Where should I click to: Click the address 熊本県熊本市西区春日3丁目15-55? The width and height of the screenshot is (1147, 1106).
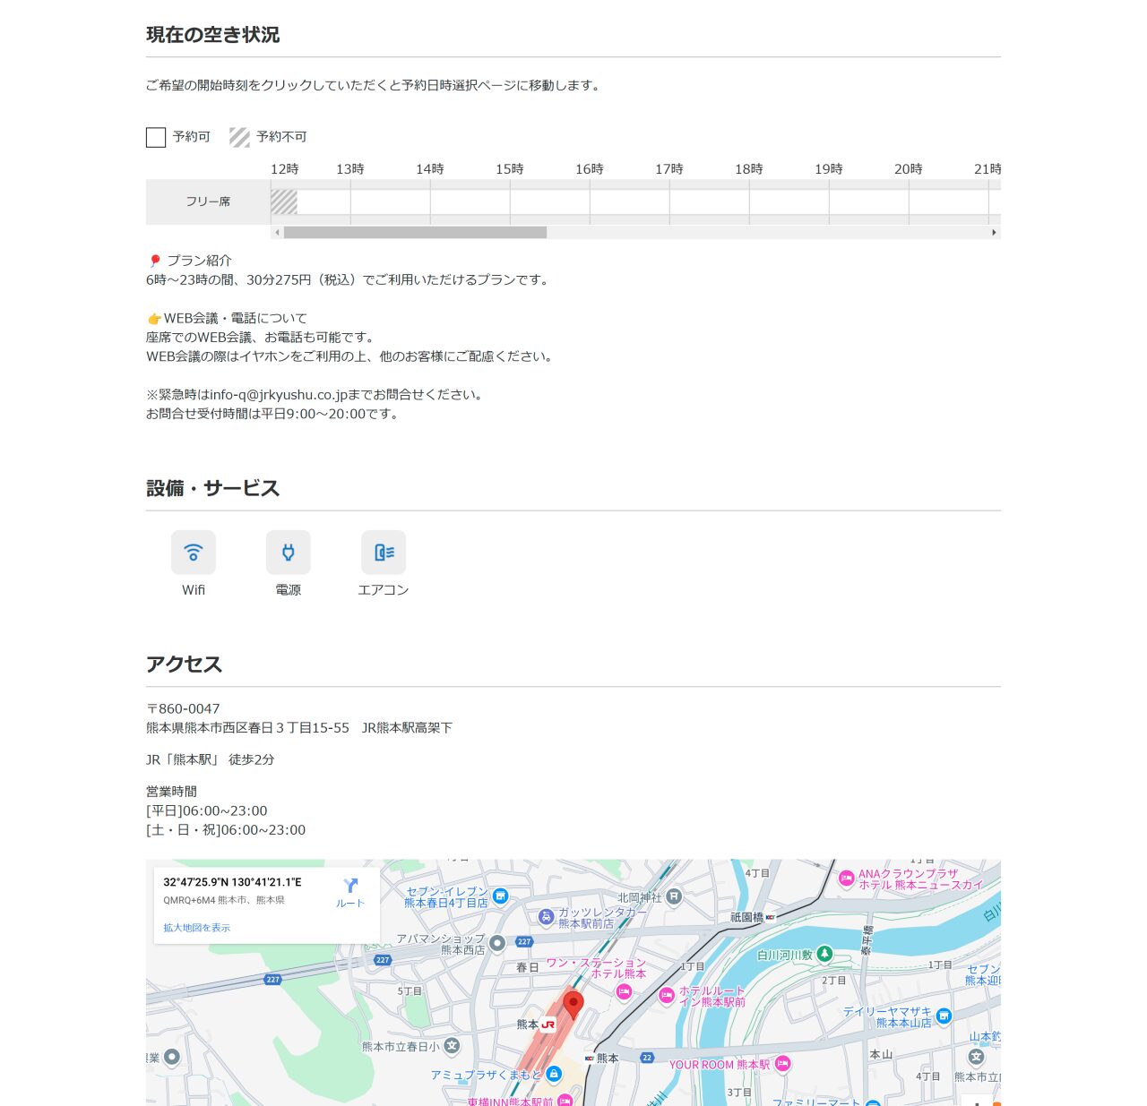[x=247, y=728]
